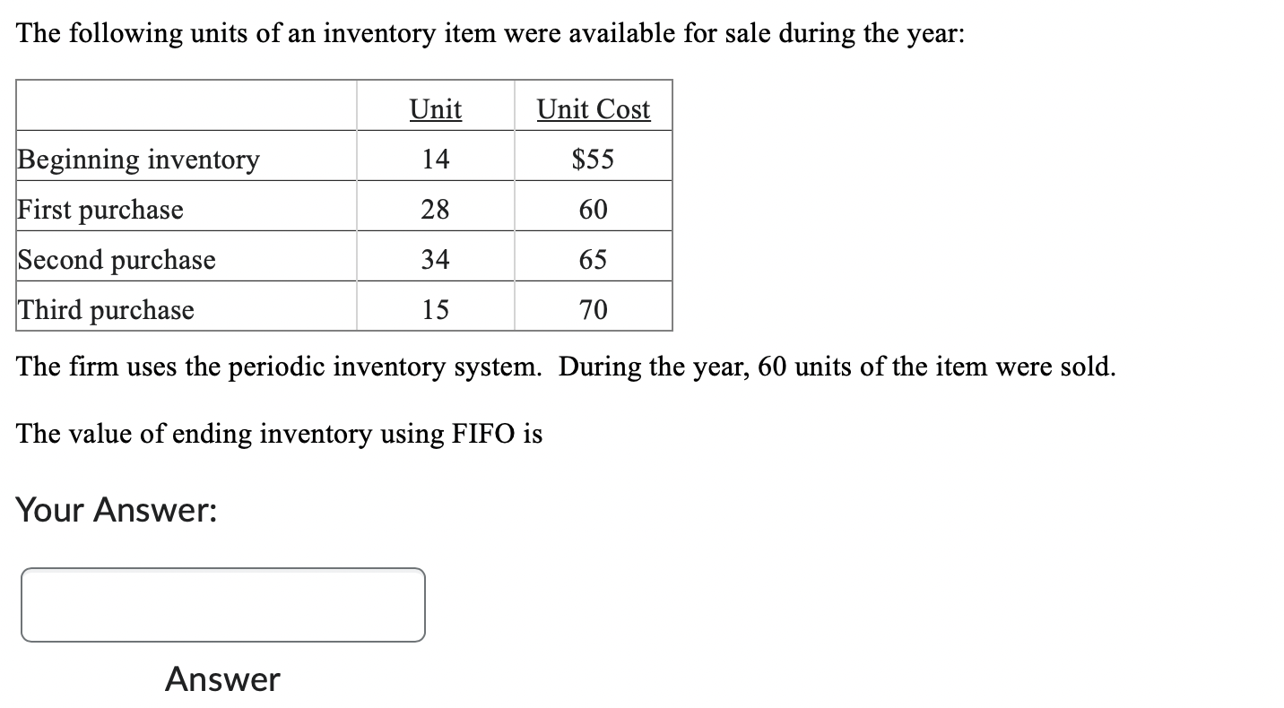
Task: Select the 'Third purchase' row label
Action: click(x=106, y=310)
